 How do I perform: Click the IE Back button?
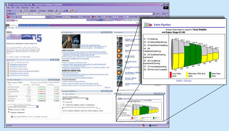[x=9, y=11]
